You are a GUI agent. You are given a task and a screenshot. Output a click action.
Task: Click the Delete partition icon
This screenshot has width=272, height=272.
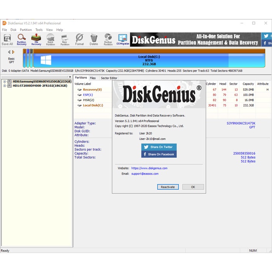click(94, 40)
